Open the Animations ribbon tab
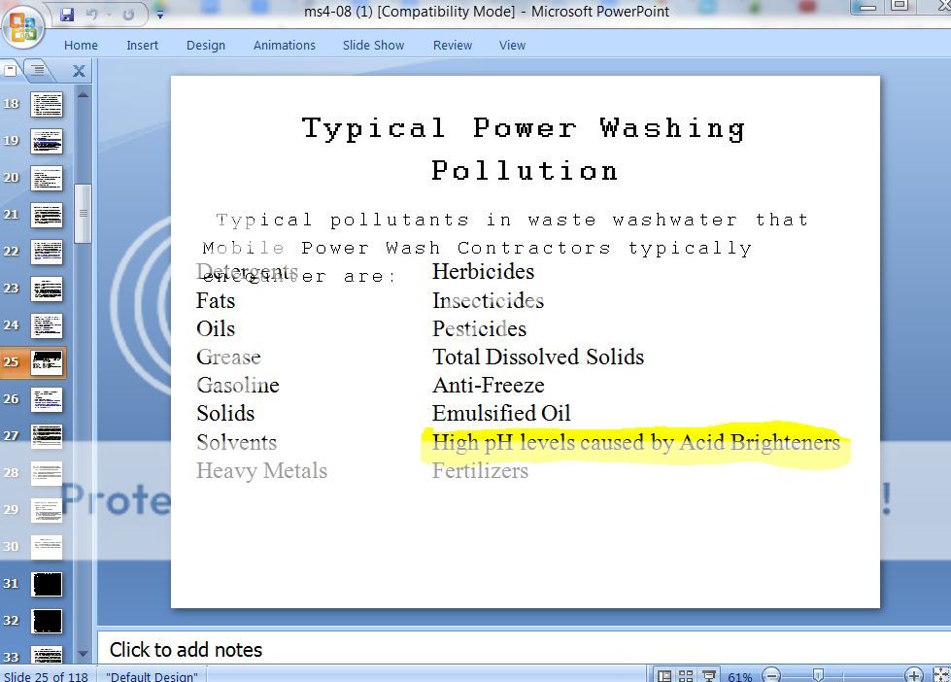 tap(284, 46)
